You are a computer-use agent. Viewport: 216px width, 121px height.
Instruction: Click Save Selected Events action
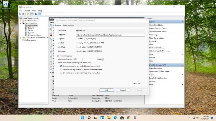158,78
